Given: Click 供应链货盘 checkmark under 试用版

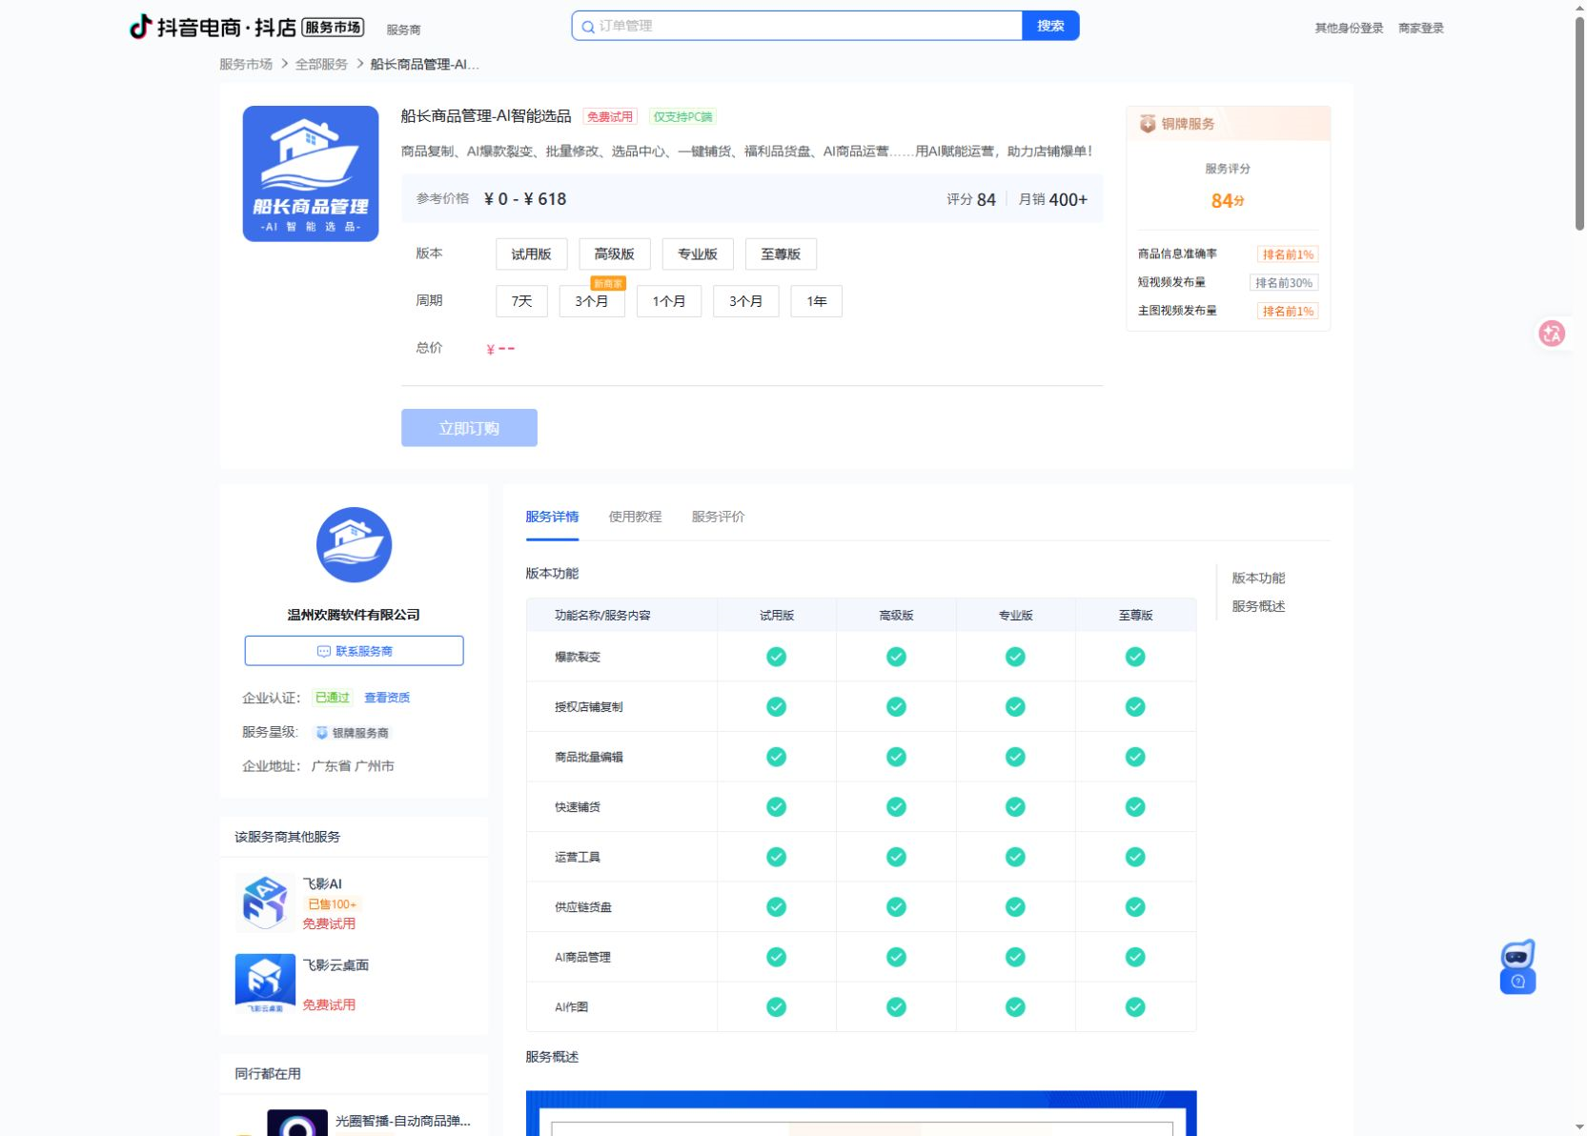Looking at the screenshot, I should 777,907.
